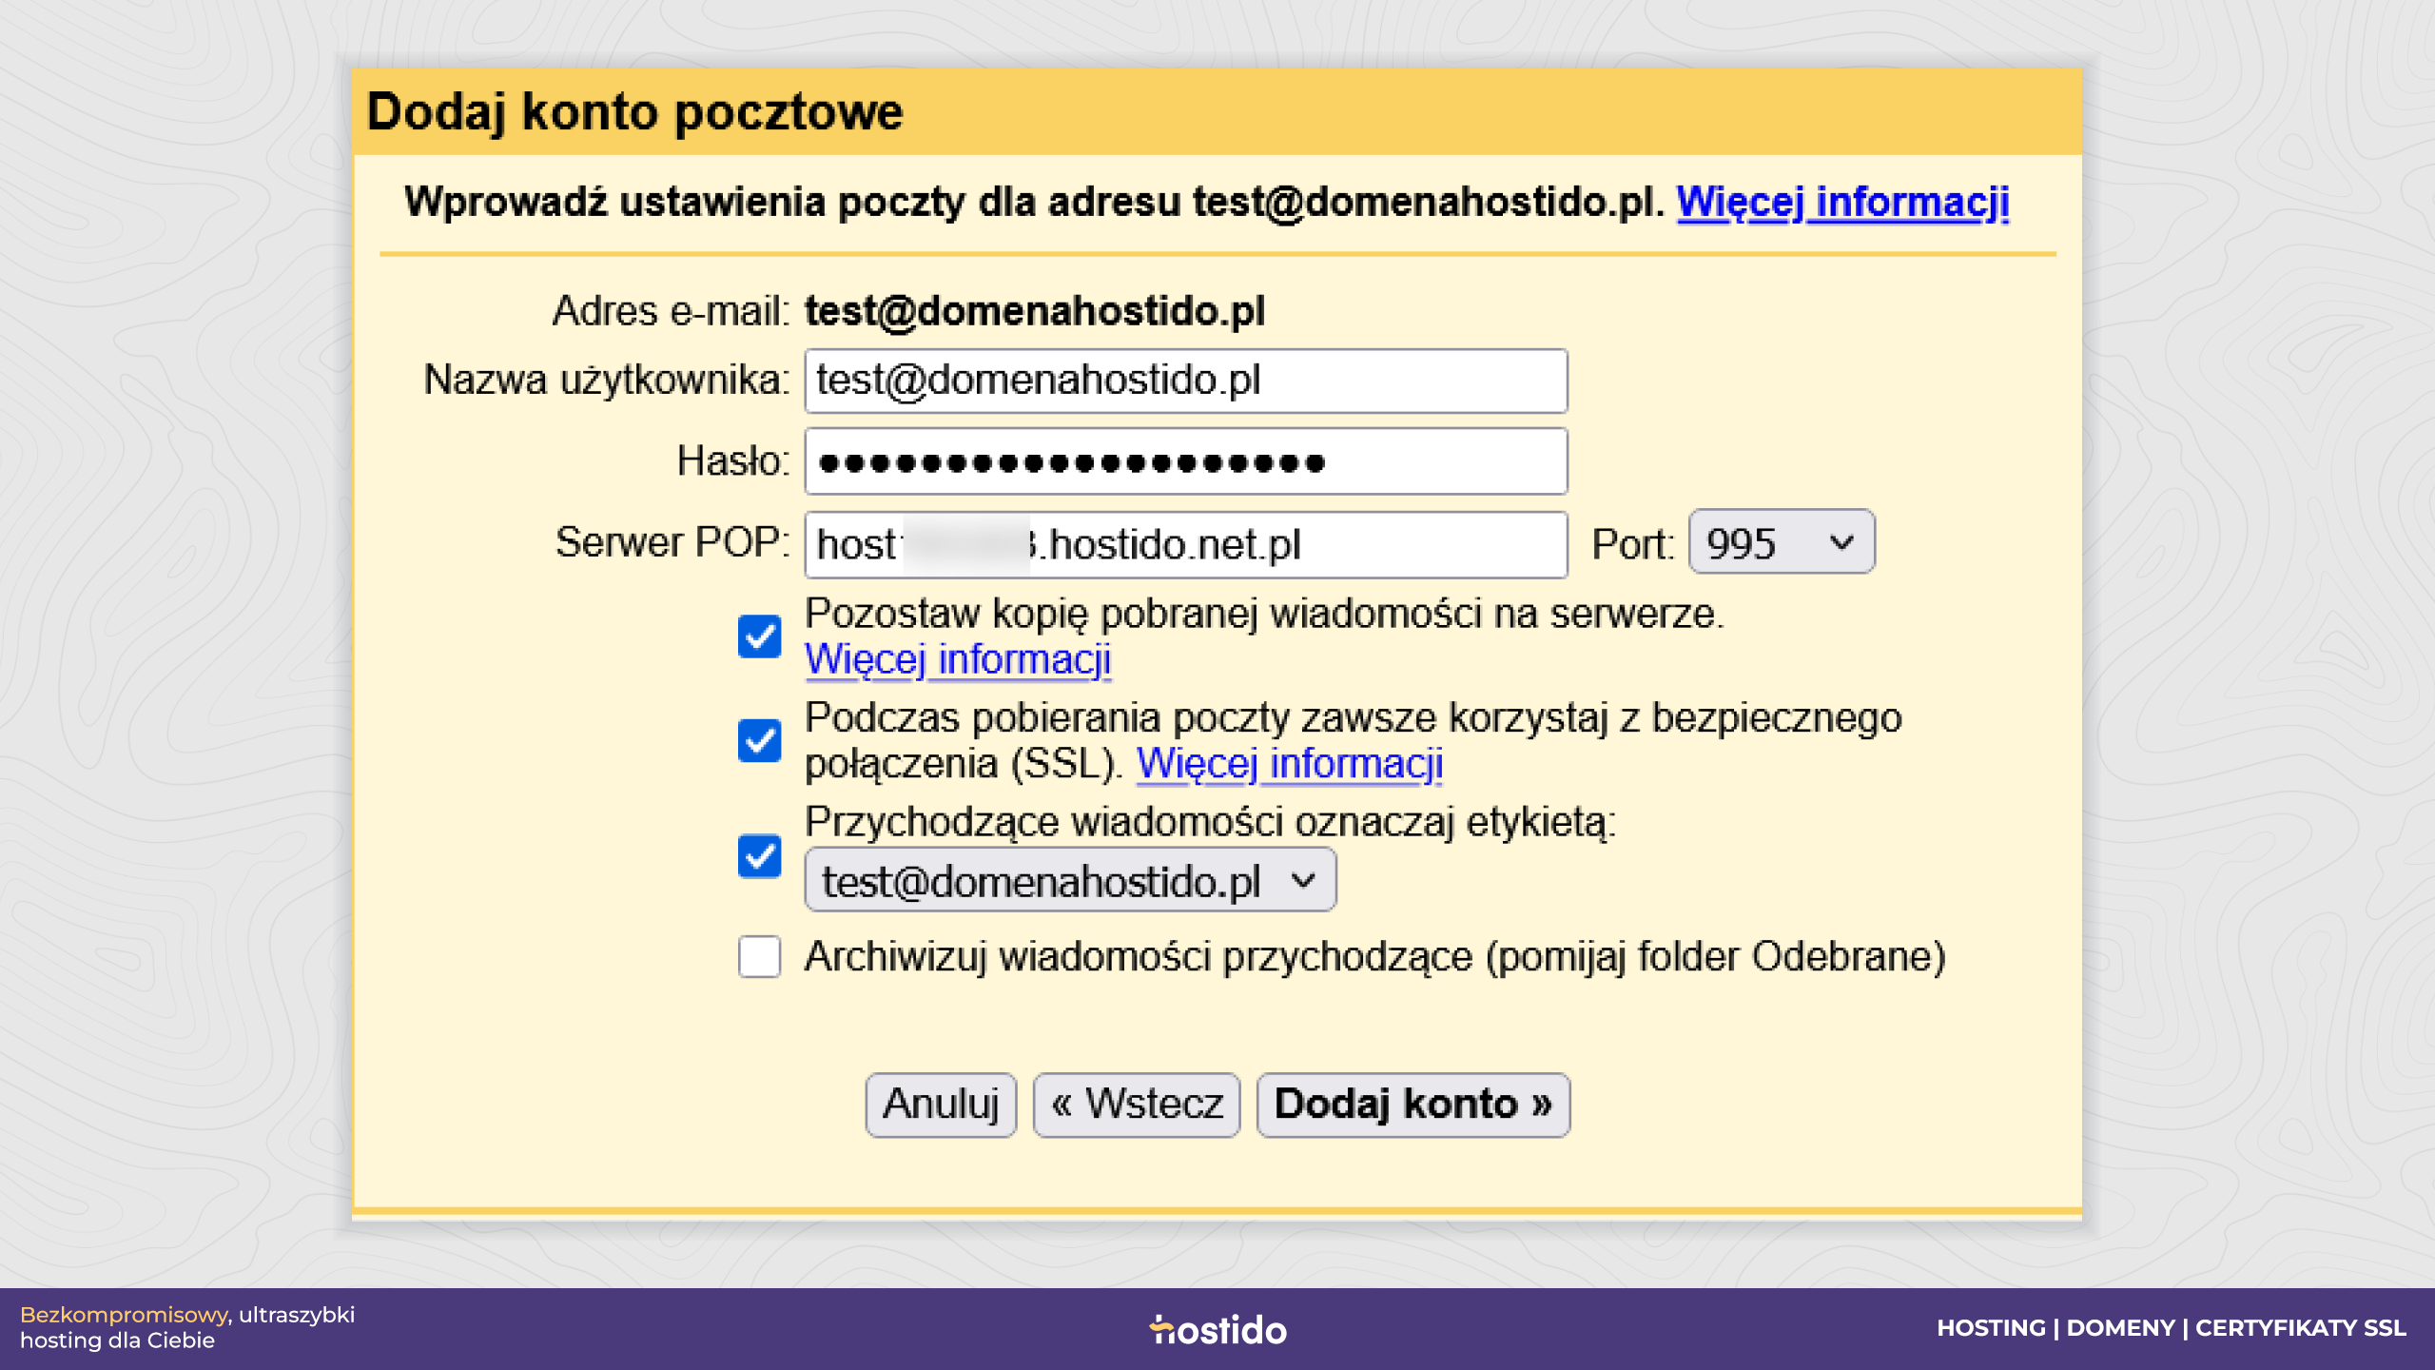
Task: Open the Port 995 dropdown
Action: click(1781, 542)
